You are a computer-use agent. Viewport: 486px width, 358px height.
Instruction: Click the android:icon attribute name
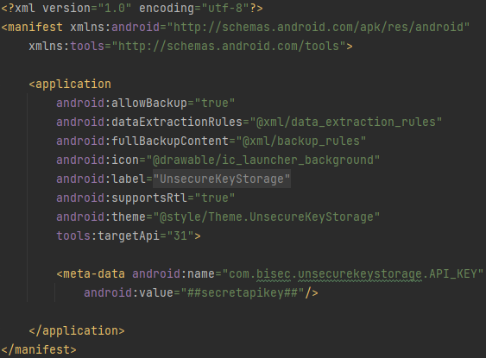click(x=98, y=160)
